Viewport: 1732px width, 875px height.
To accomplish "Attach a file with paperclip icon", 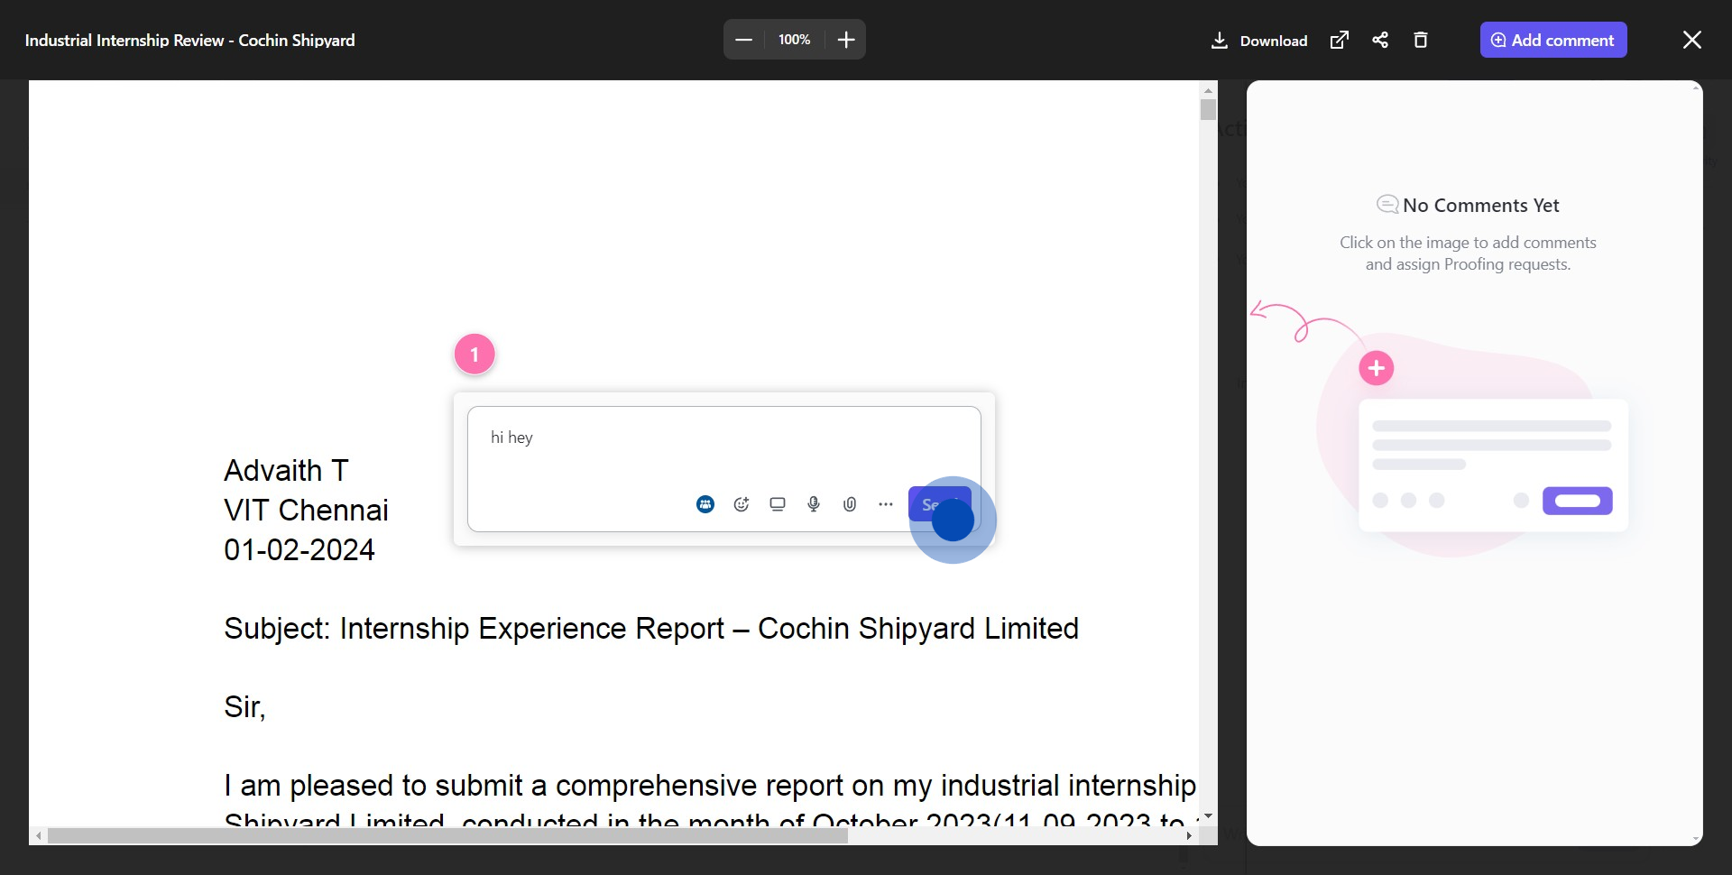I will pyautogui.click(x=850, y=504).
